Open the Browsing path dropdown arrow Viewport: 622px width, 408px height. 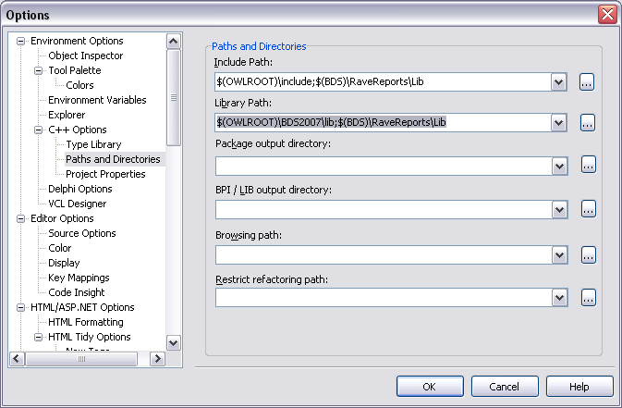(559, 255)
